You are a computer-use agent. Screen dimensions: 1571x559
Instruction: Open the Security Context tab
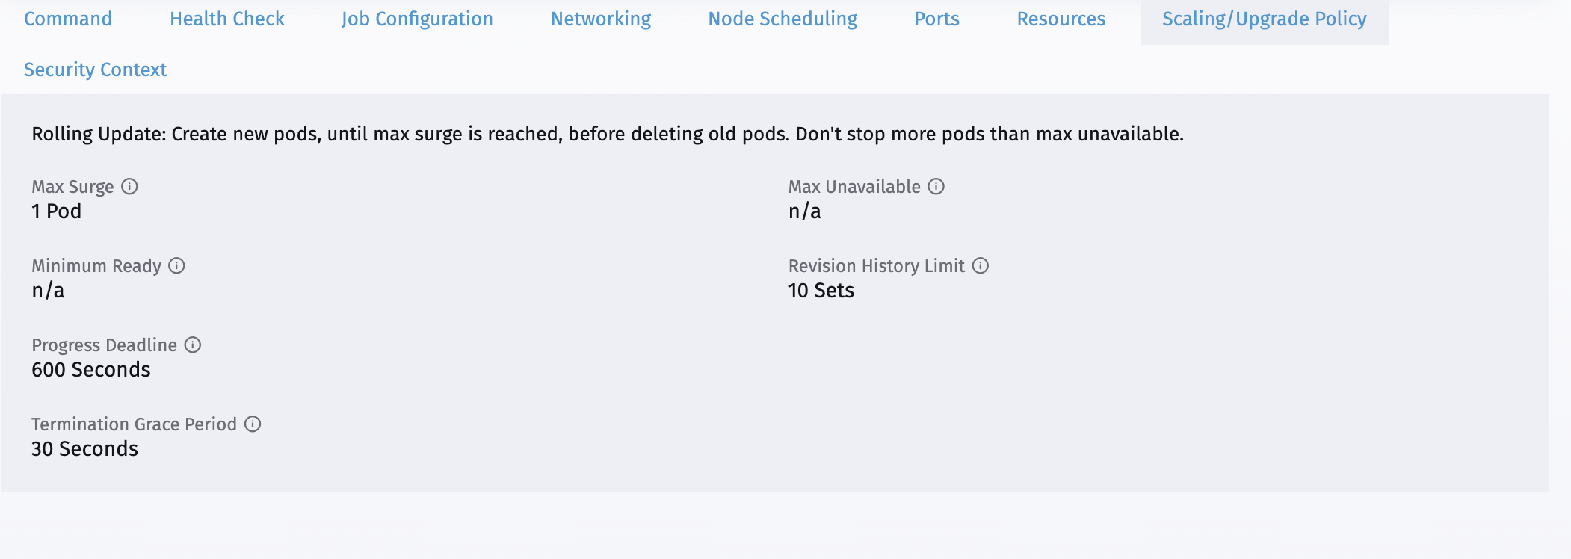coord(96,70)
